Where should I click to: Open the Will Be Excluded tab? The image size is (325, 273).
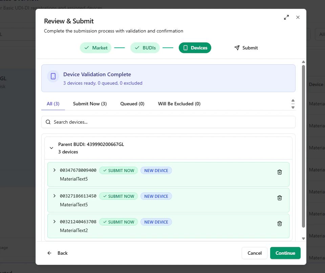pyautogui.click(x=179, y=104)
